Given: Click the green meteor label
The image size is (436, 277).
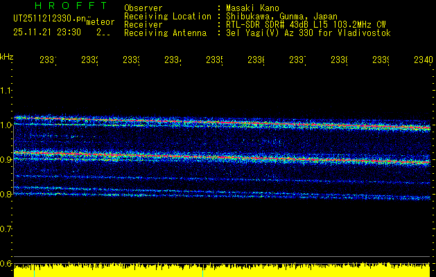Looking at the screenshot, I should (100, 22).
